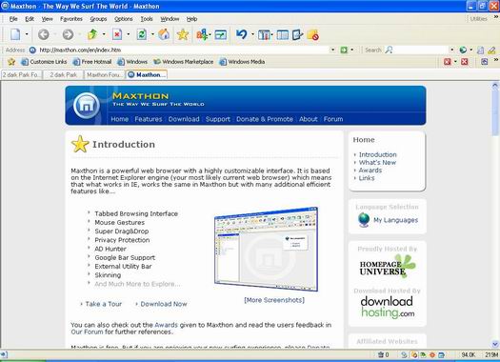This screenshot has width=500, height=362.
Task: Open the Tools menu
Action: tap(147, 19)
